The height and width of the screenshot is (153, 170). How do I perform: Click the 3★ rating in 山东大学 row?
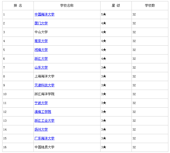click(x=104, y=68)
